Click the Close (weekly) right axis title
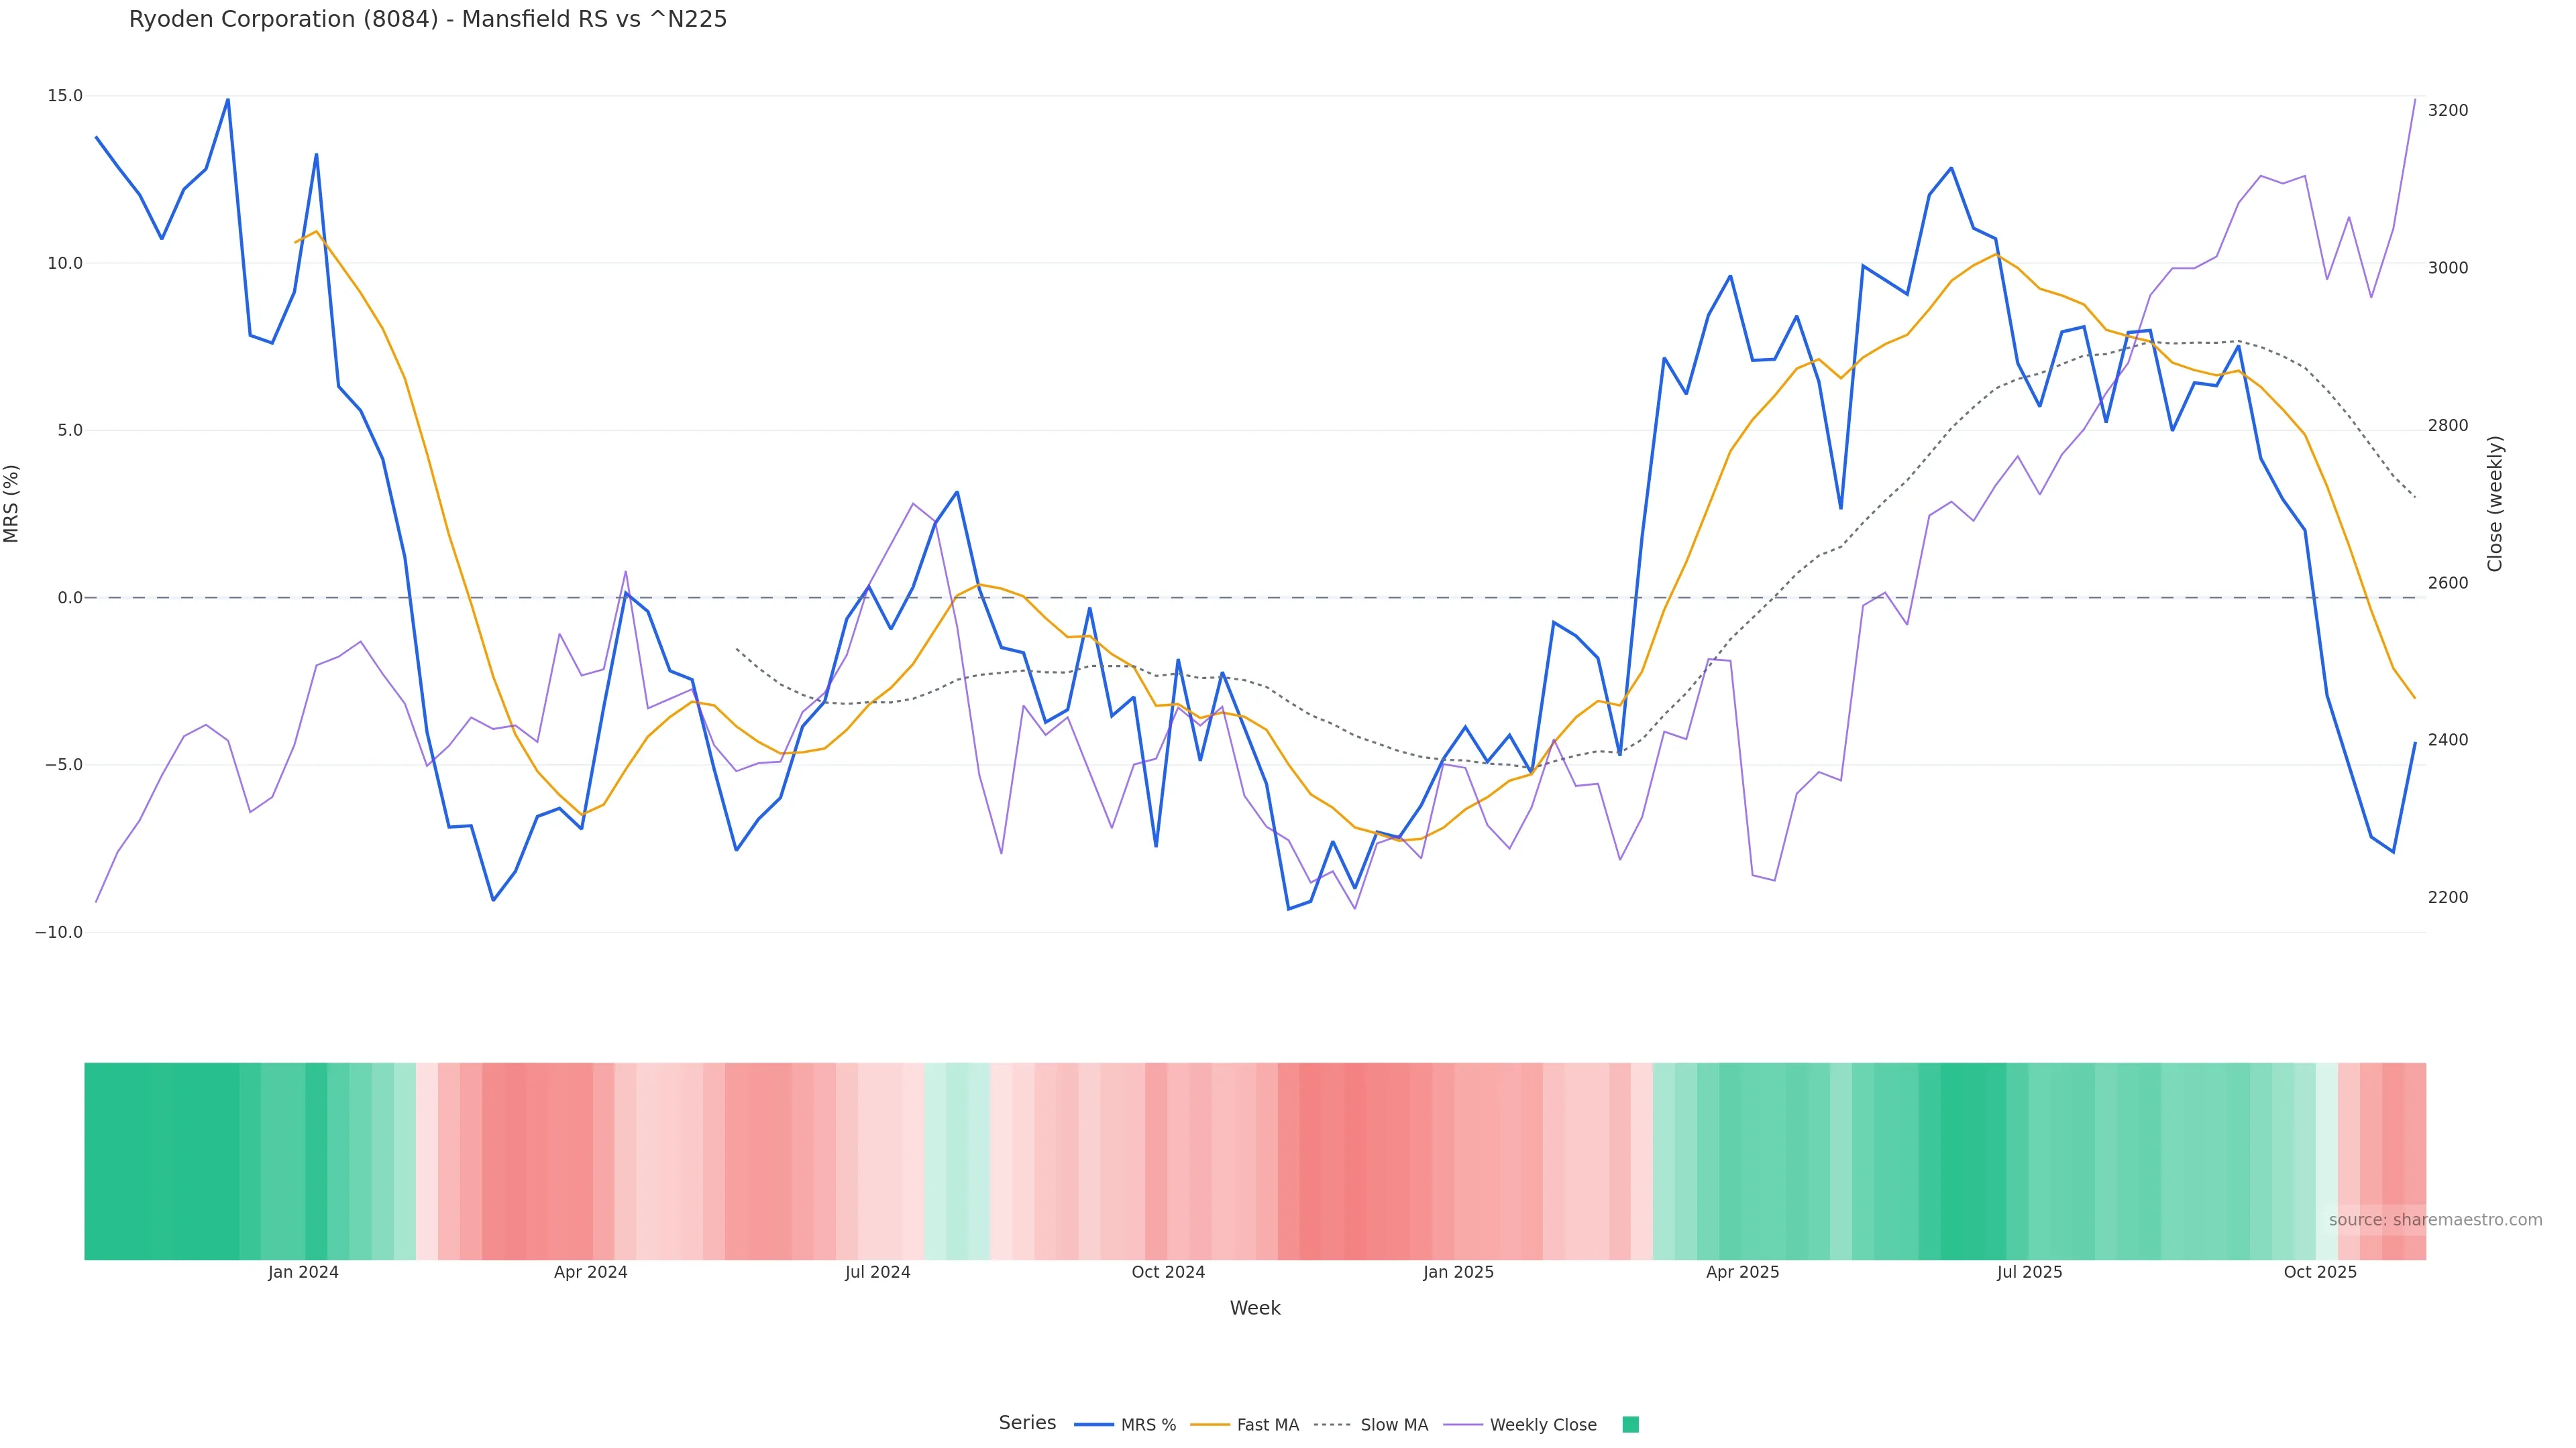 click(x=2495, y=503)
